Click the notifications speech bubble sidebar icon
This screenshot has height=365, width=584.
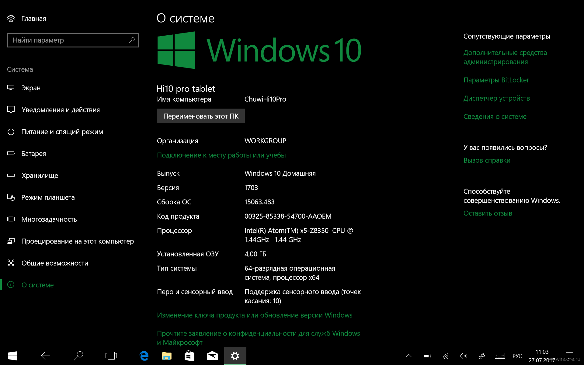coord(11,109)
